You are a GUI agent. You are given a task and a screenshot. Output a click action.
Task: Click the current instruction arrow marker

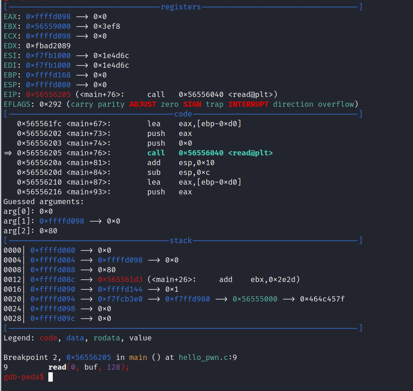point(8,153)
